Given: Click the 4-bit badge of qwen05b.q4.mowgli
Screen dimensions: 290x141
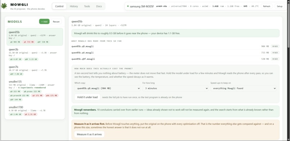Looking at the screenshot, I should 275,52.
